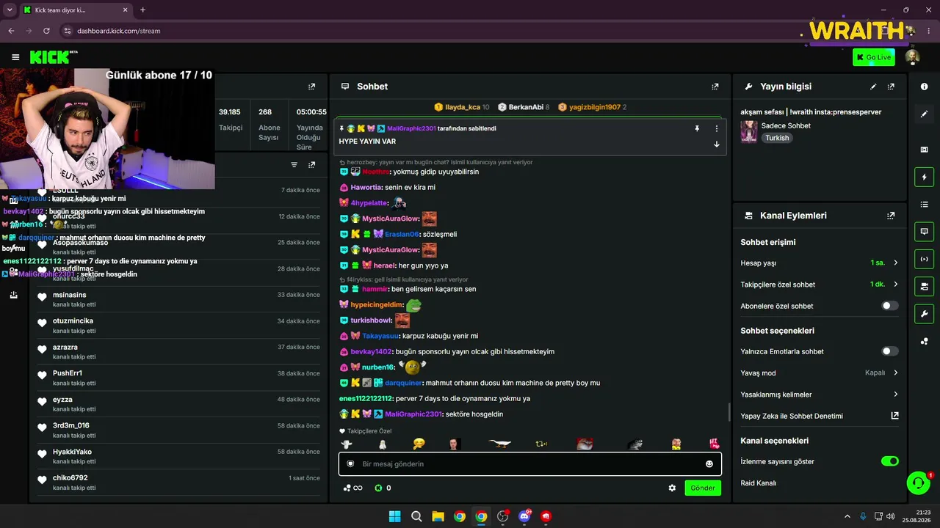Image resolution: width=940 pixels, height=528 pixels.
Task: Click the wrench icon in right sidebar
Action: (x=924, y=315)
